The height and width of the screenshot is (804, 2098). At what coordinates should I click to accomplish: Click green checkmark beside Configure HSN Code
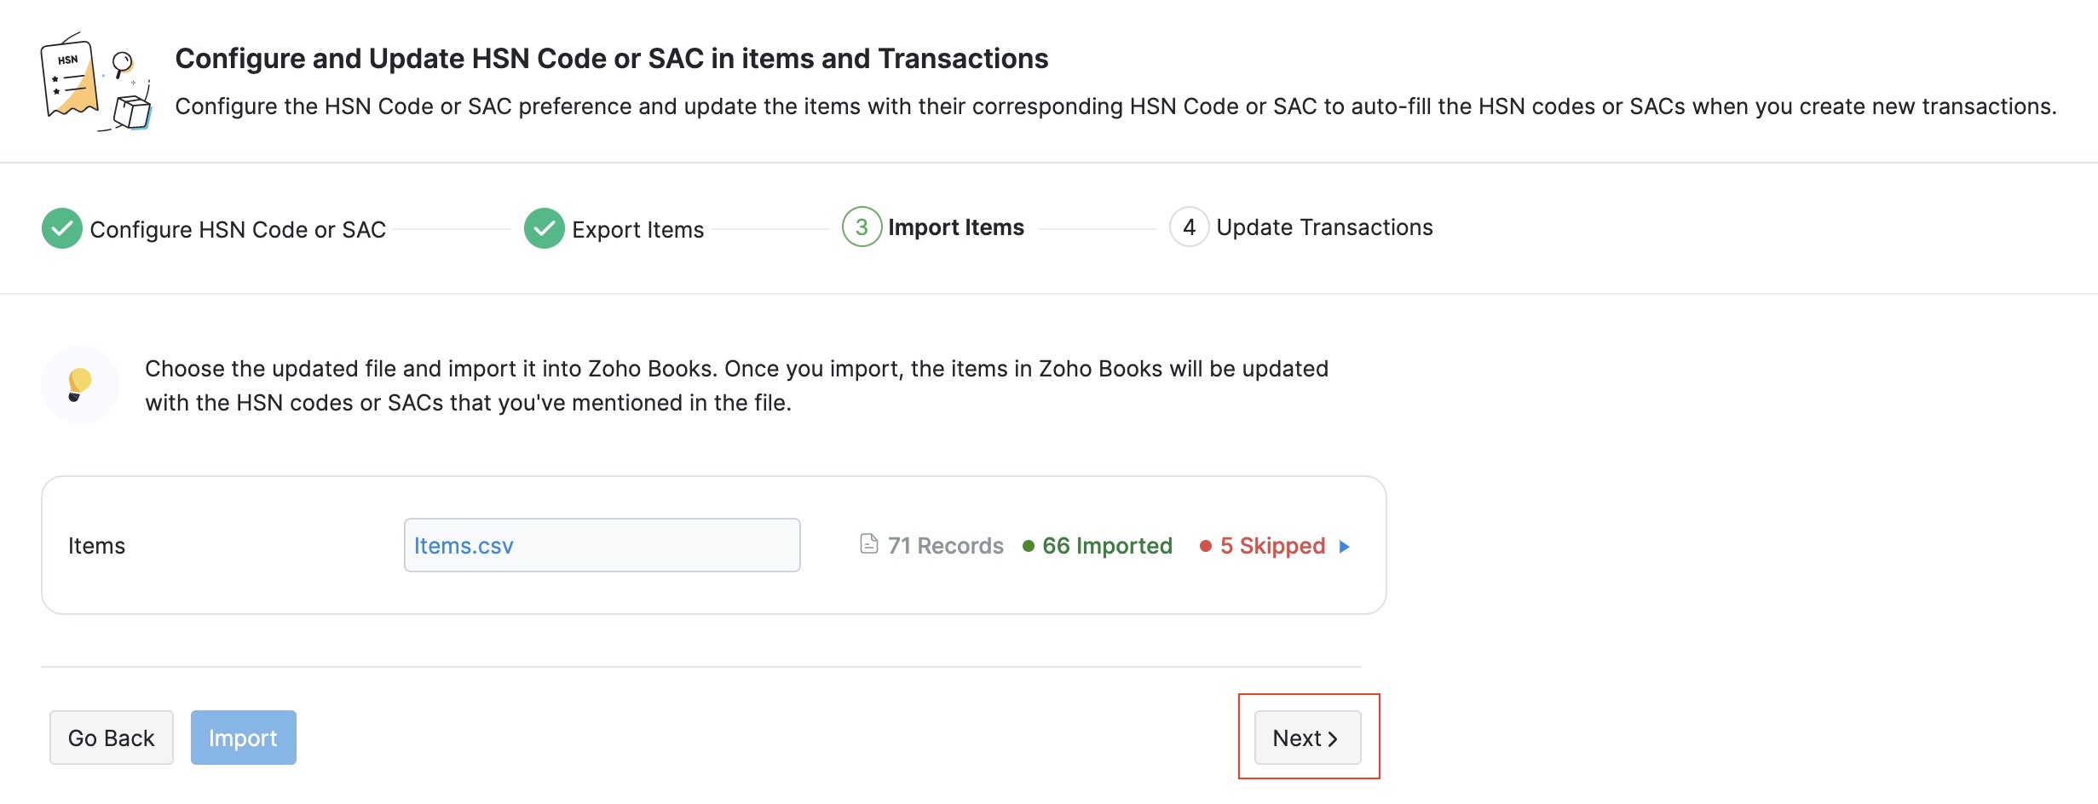(61, 228)
